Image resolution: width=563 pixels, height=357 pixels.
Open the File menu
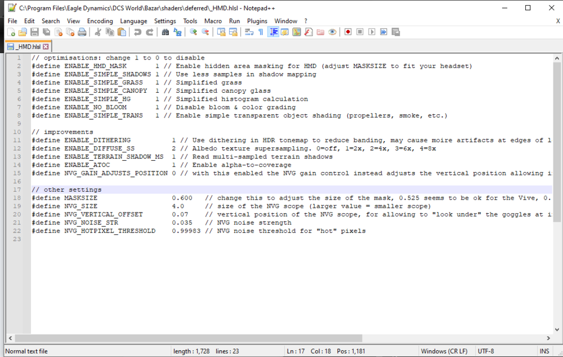tap(12, 21)
